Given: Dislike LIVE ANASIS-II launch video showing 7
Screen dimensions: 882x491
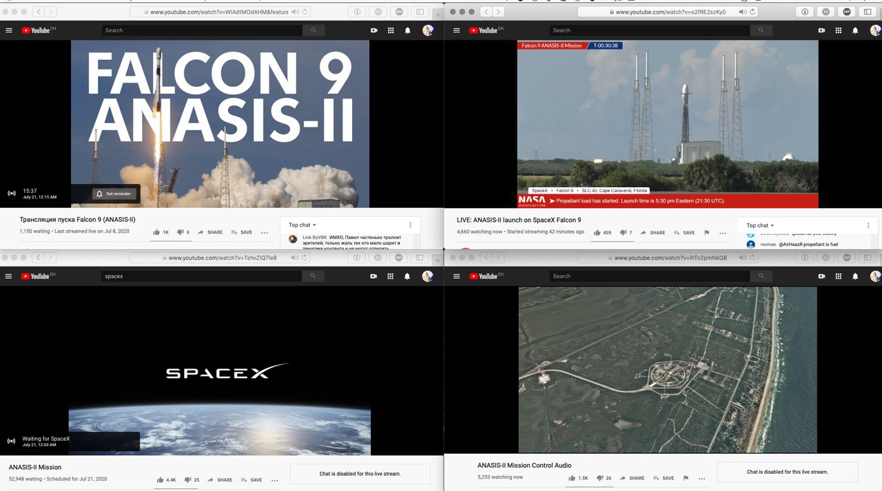Looking at the screenshot, I should pos(626,233).
